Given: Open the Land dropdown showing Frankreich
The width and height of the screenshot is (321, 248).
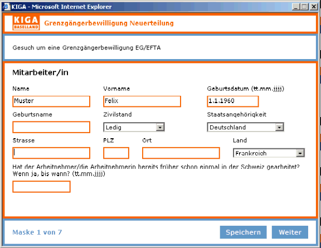Looking at the screenshot, I should point(269,153).
